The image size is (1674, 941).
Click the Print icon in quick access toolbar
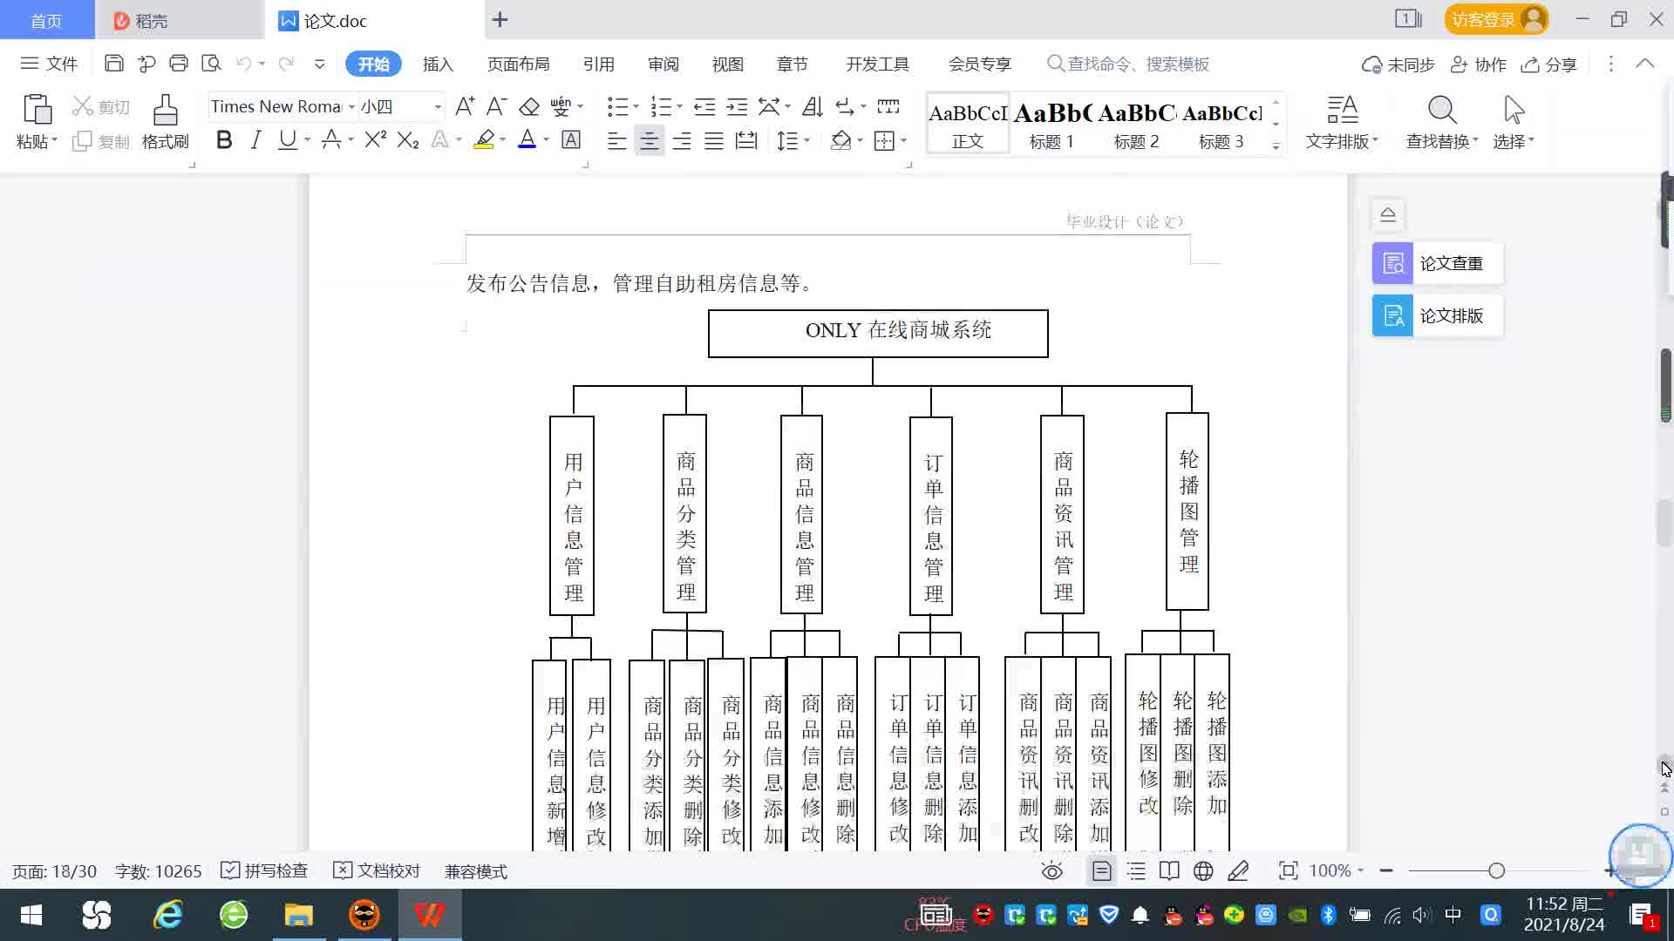(179, 64)
